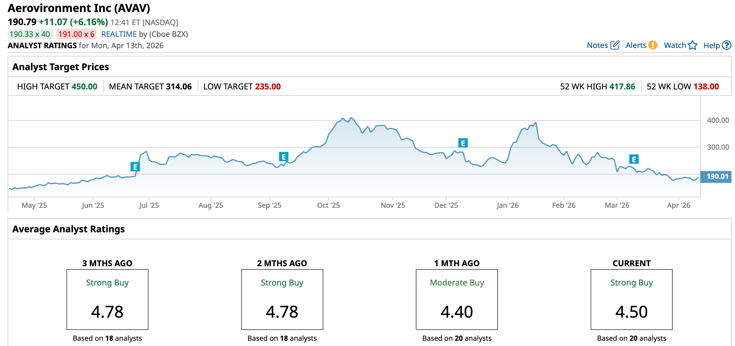
Task: Add stock via Watch link
Action: (x=675, y=45)
